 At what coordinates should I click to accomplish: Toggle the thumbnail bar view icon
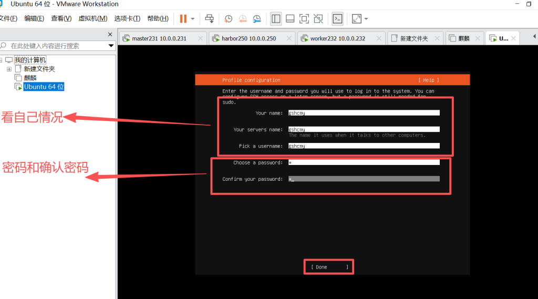[289, 19]
